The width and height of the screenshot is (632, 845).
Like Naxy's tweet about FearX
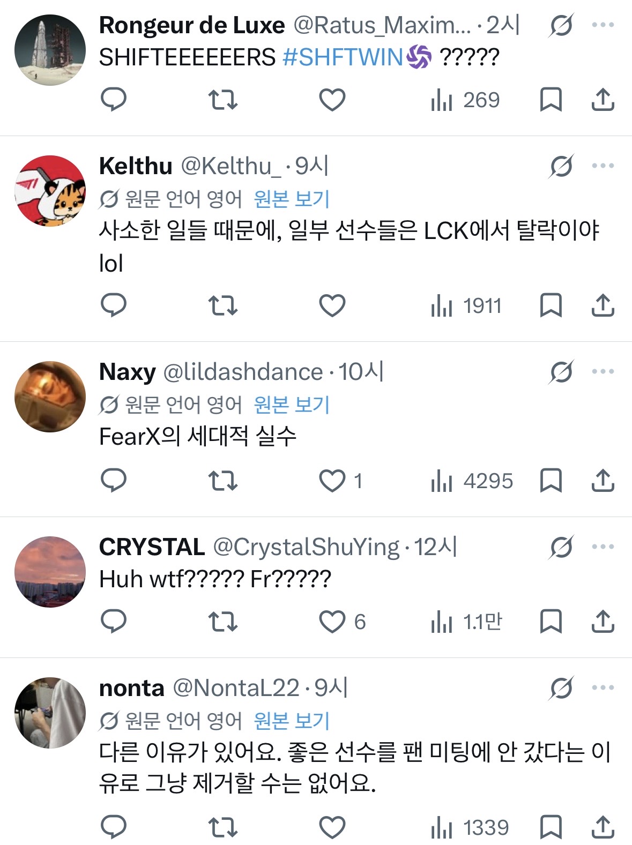pyautogui.click(x=332, y=481)
